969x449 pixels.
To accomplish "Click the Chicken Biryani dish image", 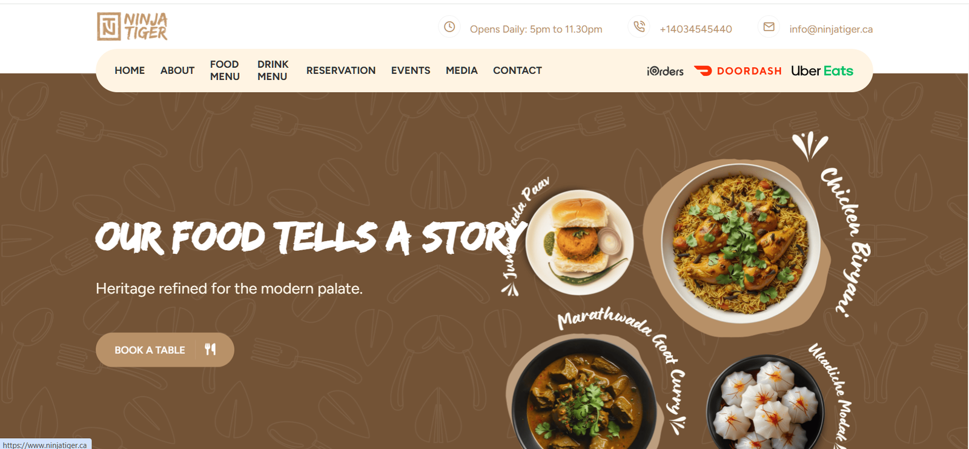I will coord(739,242).
